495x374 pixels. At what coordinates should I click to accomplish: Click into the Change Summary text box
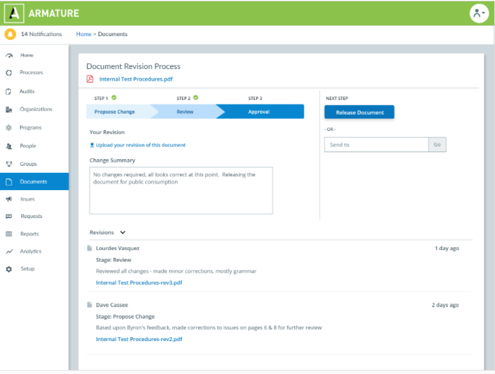[x=181, y=191]
